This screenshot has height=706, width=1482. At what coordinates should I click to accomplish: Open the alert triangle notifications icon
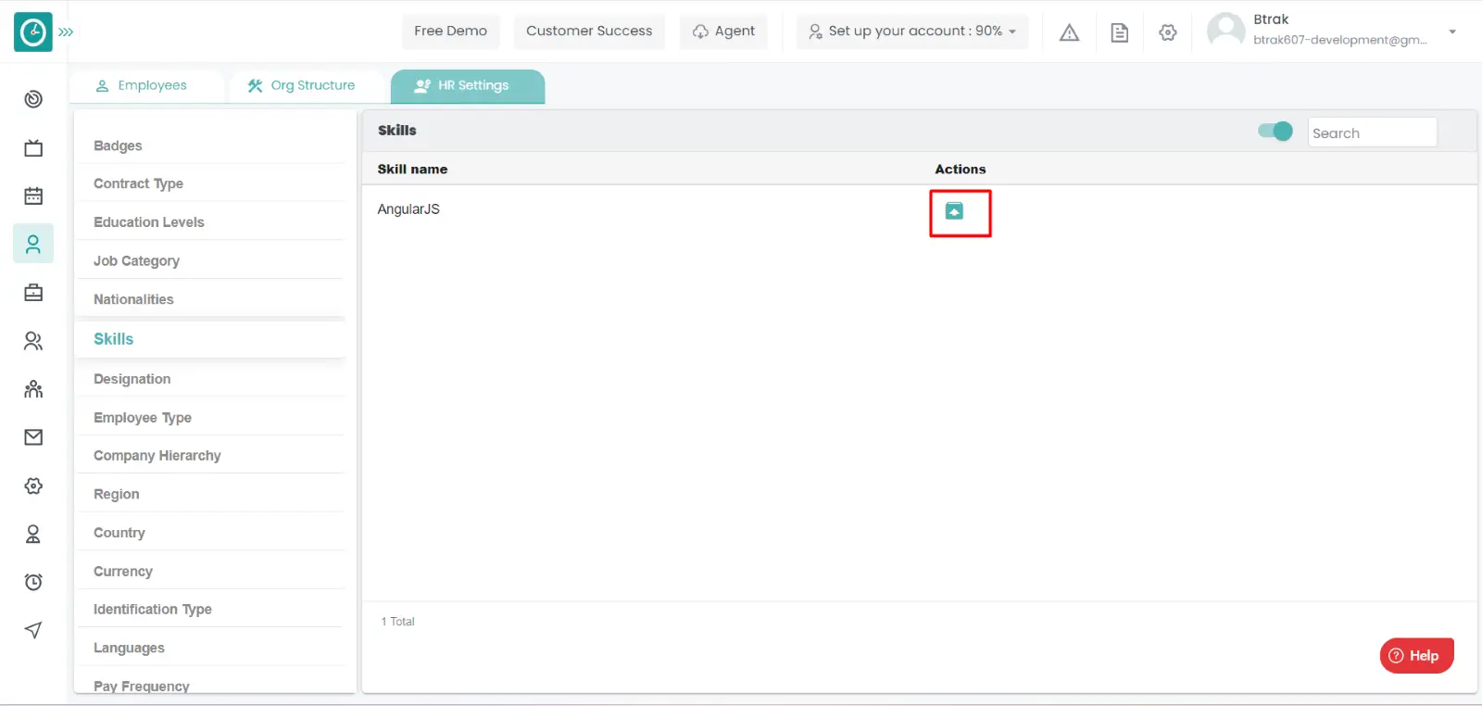[1069, 32]
